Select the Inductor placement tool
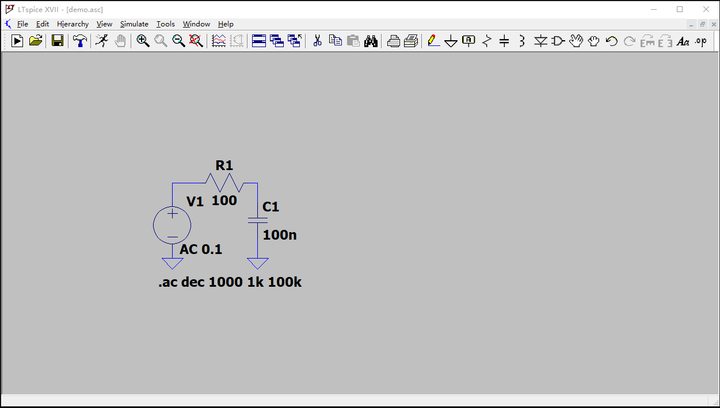 pyautogui.click(x=522, y=41)
